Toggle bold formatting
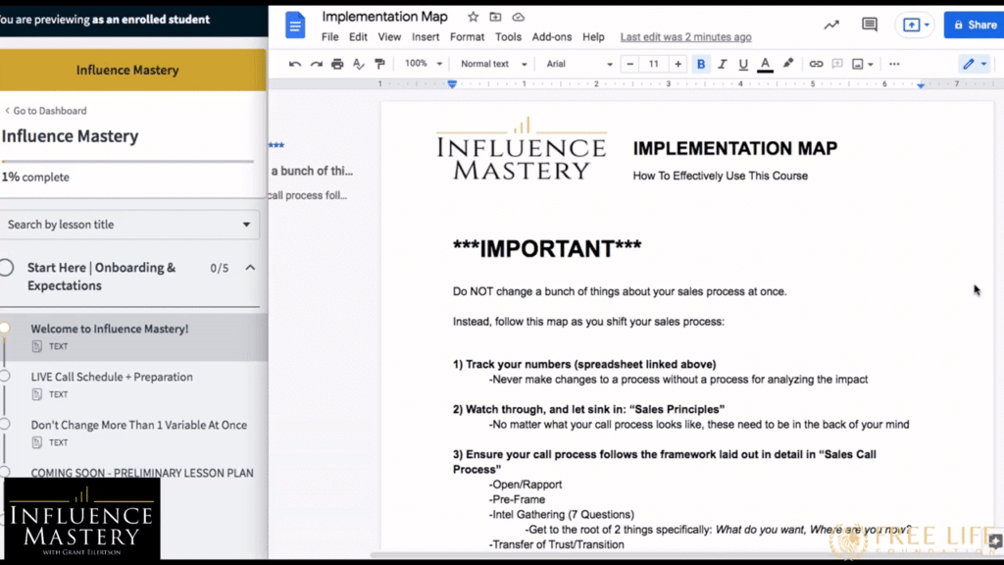The height and width of the screenshot is (565, 1004). point(701,63)
